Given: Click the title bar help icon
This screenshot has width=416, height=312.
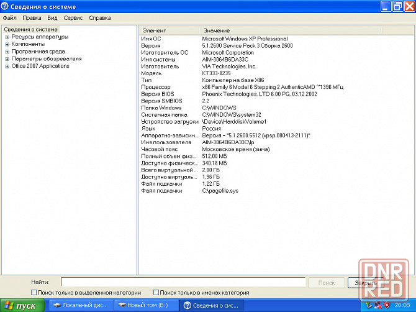Looking at the screenshot, I should coord(5,6).
